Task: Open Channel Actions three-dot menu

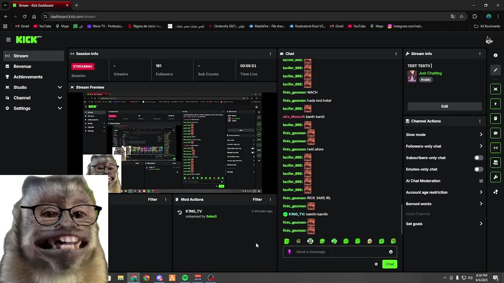Action: 480,121
